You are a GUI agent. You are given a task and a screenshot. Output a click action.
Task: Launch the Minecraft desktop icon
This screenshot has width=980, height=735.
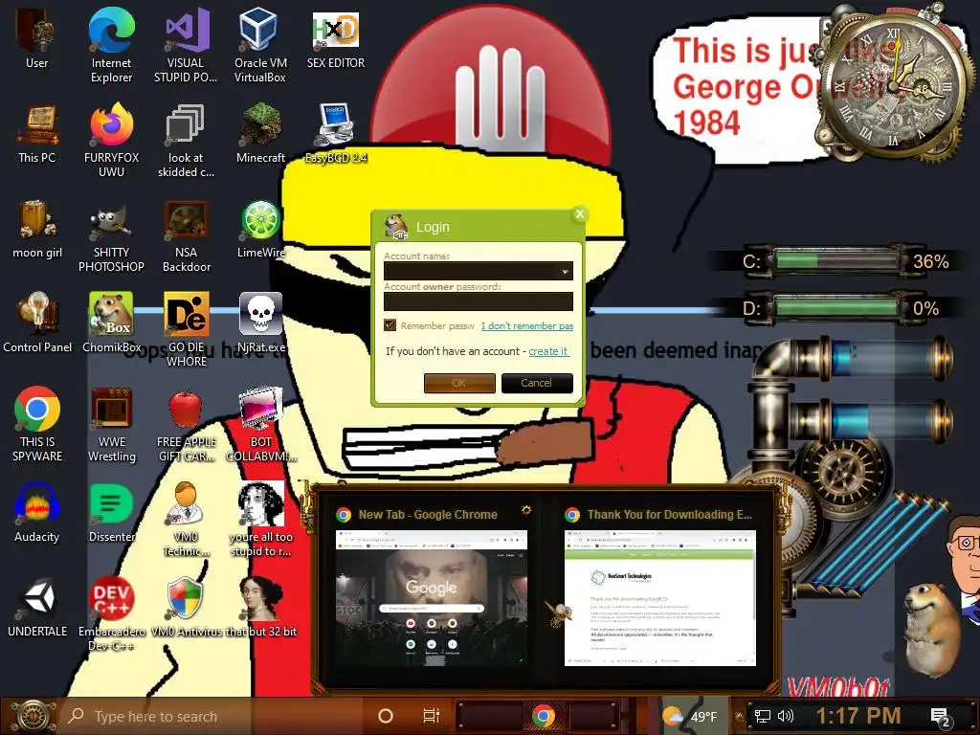260,134
